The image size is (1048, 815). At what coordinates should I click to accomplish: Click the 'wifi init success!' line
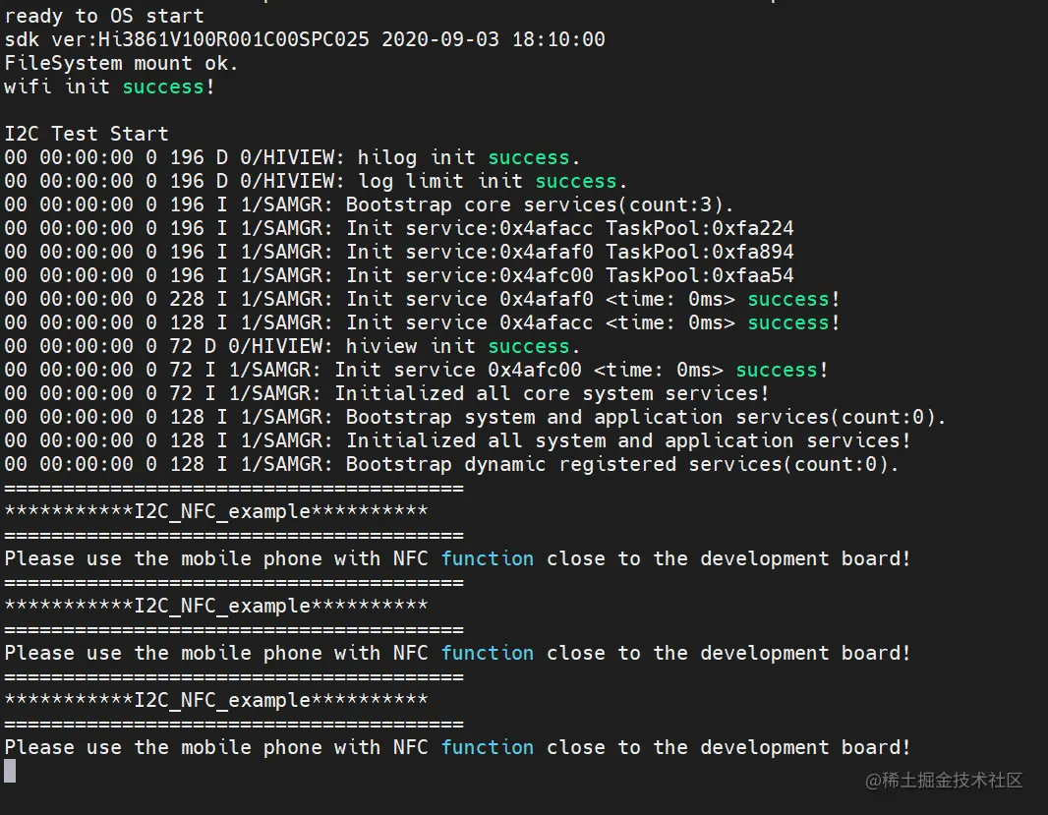pyautogui.click(x=109, y=87)
